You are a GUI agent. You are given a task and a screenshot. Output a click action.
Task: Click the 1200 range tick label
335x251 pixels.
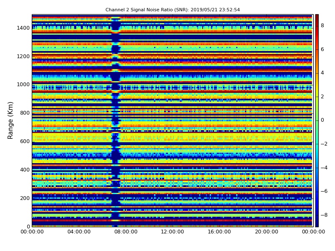click(23, 56)
